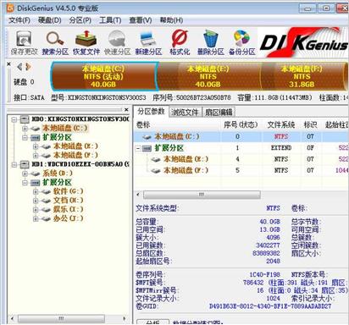Close the left tree panel with X
This screenshot has width=349, height=325.
pyautogui.click(x=126, y=109)
